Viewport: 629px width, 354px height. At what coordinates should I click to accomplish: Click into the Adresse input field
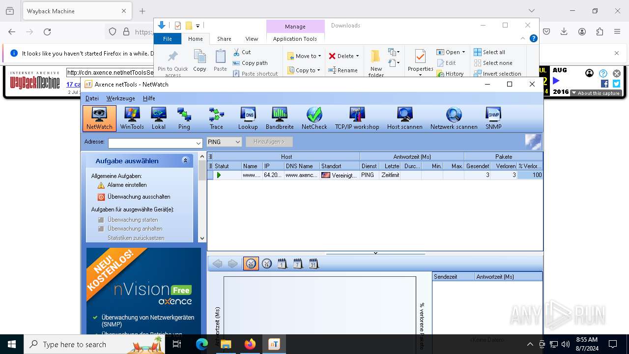click(x=151, y=143)
